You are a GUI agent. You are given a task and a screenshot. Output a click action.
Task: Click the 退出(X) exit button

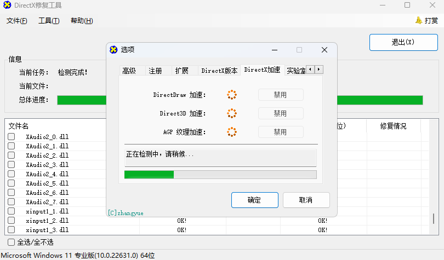click(403, 42)
